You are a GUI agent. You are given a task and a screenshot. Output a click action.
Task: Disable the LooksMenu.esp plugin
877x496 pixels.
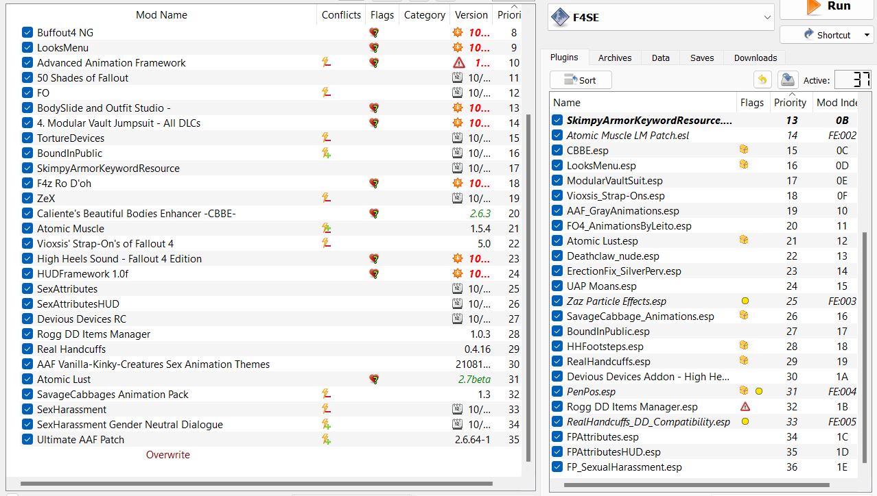[557, 165]
